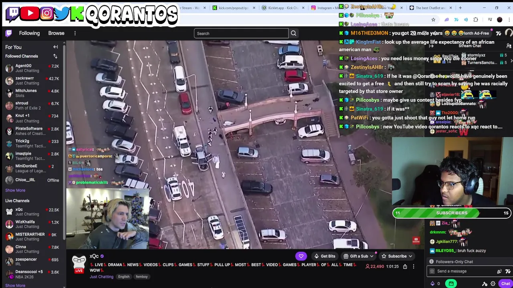
Task: Open the stream options three-dot menu
Action: [x=414, y=266]
